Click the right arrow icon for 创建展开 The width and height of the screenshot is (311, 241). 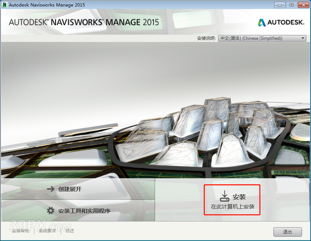pyautogui.click(x=51, y=189)
